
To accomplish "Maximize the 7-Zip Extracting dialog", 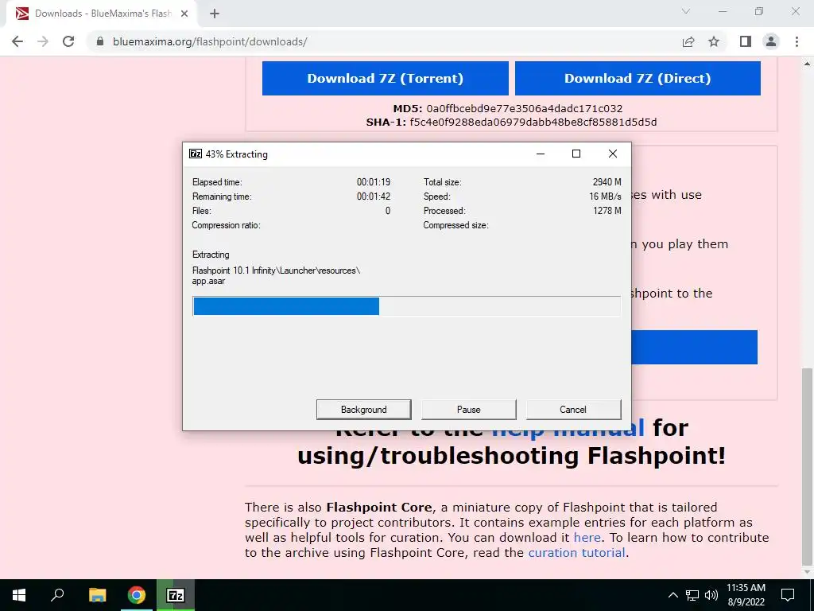I will 576,154.
